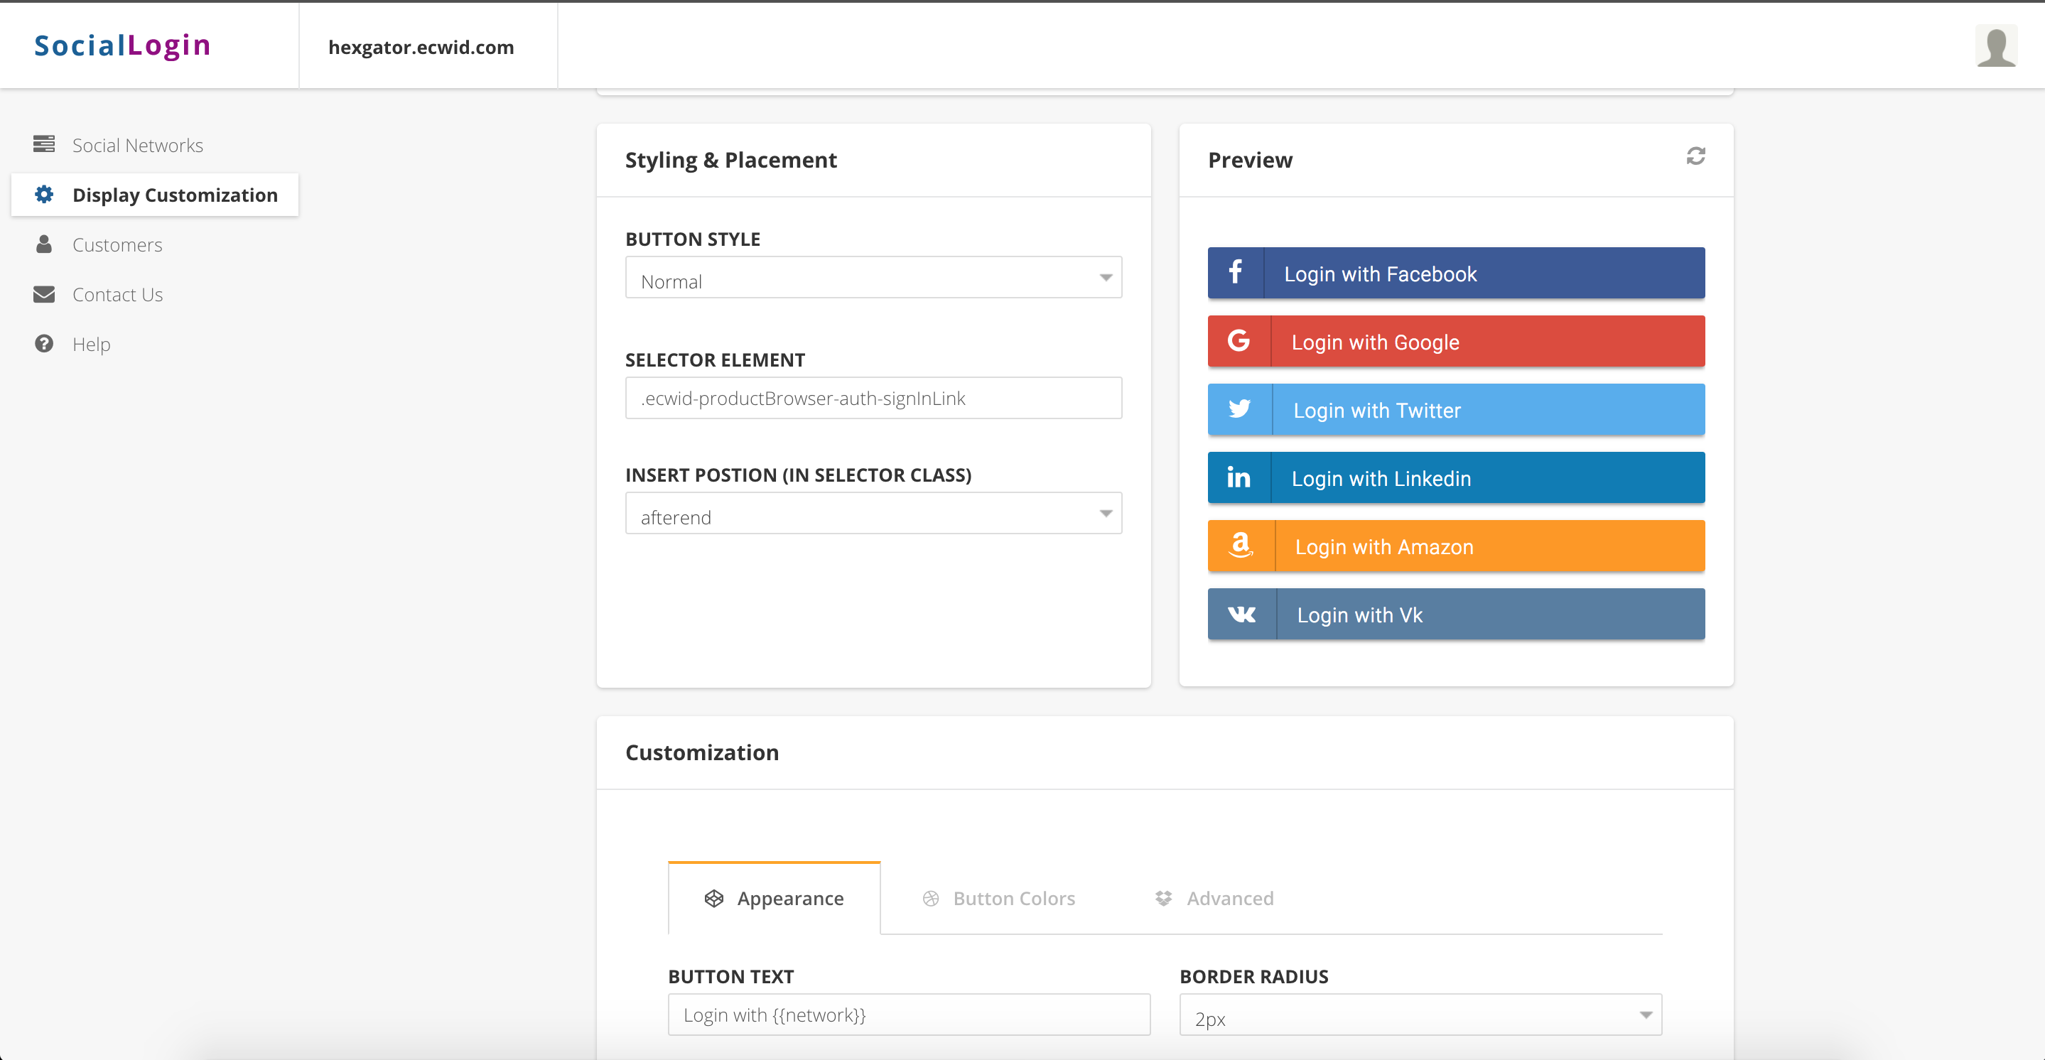Click the Login with Vk button text
Image resolution: width=2045 pixels, height=1060 pixels.
tap(1360, 615)
